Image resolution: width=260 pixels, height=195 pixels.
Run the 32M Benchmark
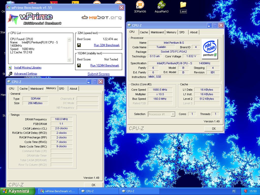coord(107,45)
